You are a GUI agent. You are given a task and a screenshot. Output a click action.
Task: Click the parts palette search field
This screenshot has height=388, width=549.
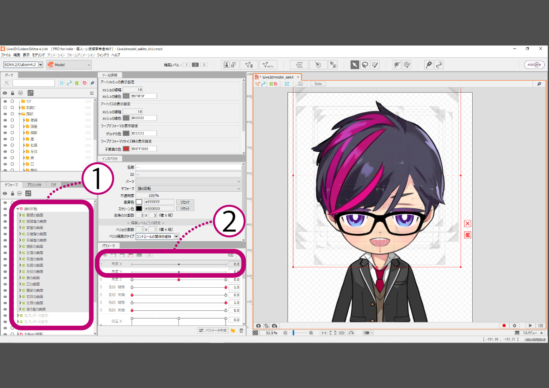(x=33, y=83)
